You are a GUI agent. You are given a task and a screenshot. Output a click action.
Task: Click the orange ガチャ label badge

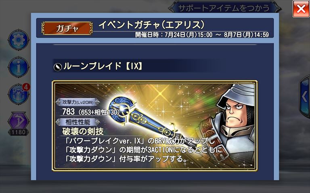click(x=67, y=29)
